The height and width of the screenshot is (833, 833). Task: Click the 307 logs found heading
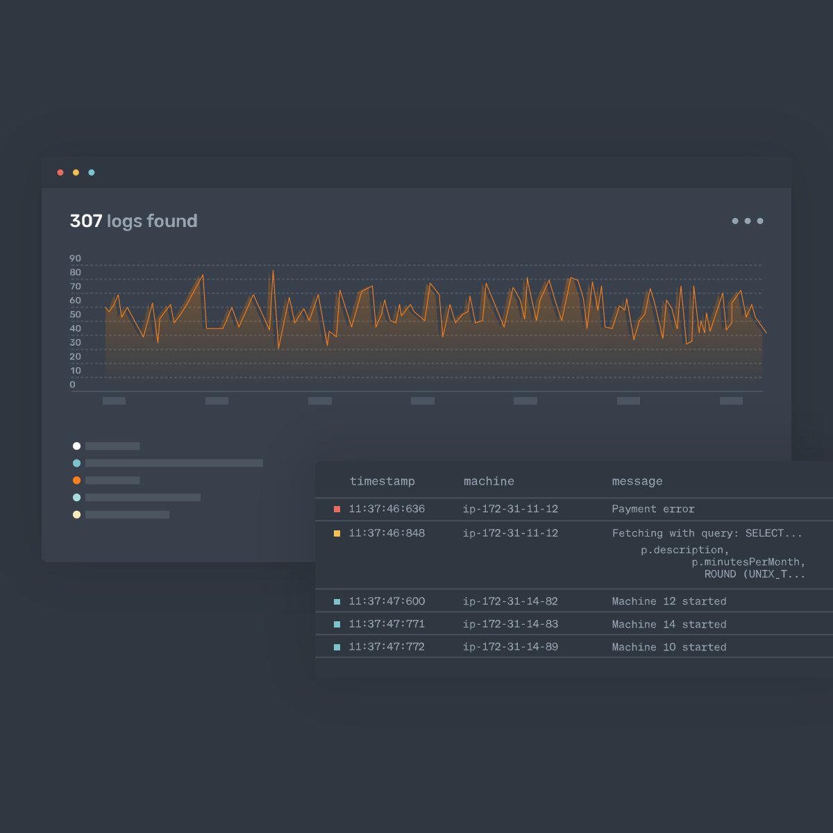(133, 221)
